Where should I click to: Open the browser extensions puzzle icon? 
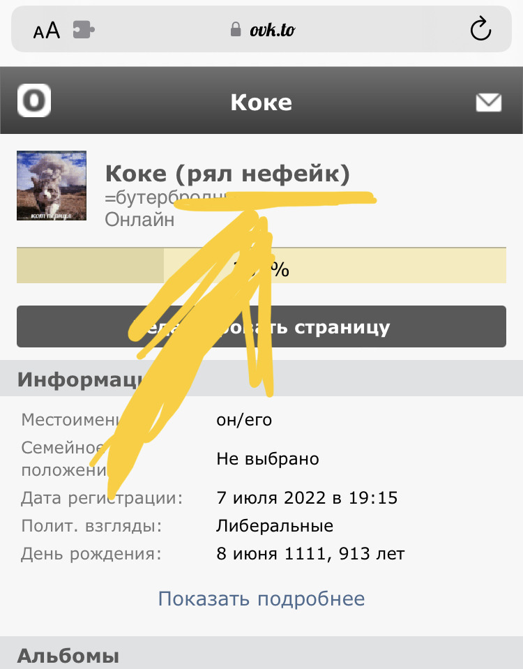pos(84,30)
